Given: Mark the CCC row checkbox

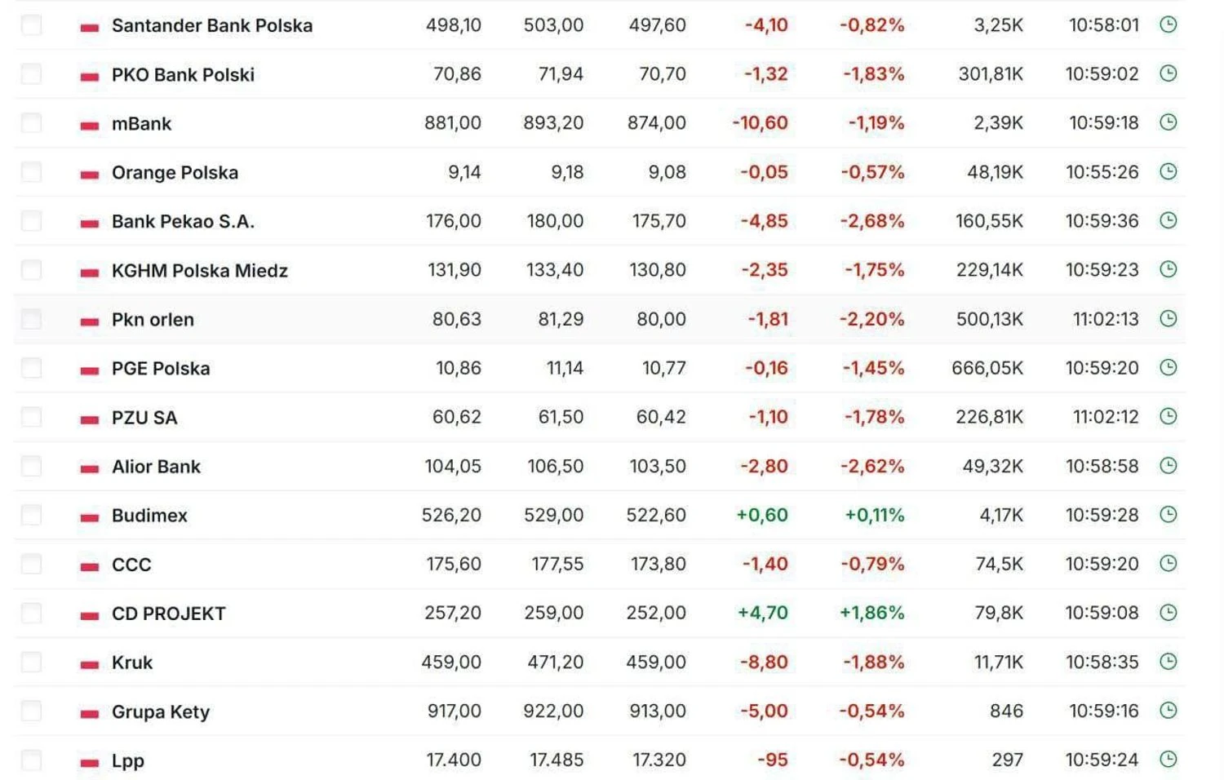Looking at the screenshot, I should pyautogui.click(x=32, y=564).
